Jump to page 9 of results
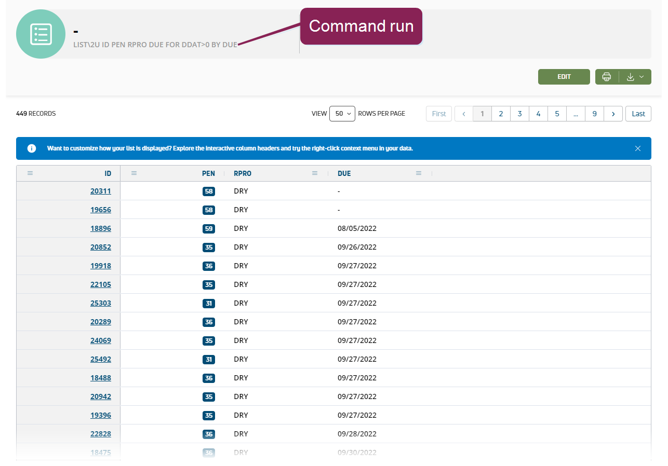The width and height of the screenshot is (668, 466). pos(594,114)
